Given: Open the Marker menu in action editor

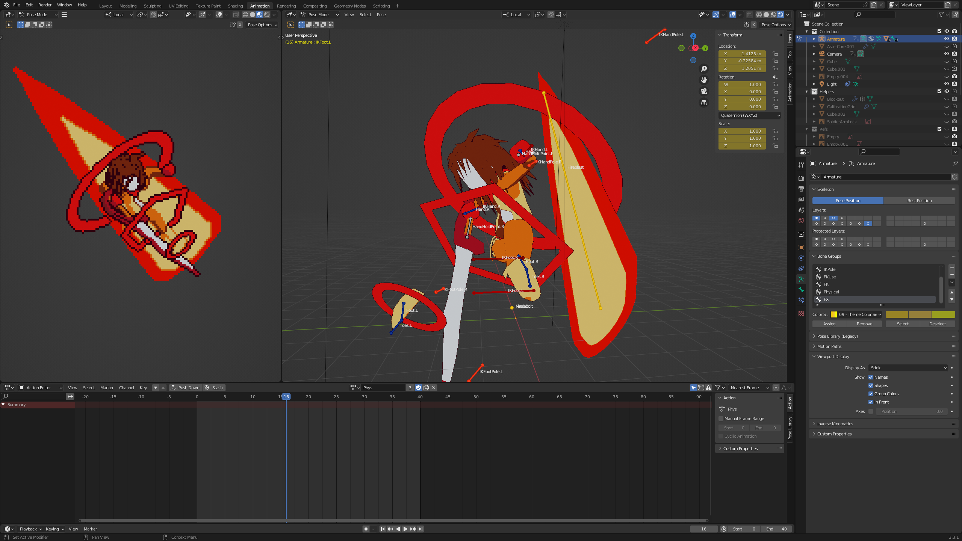Looking at the screenshot, I should 107,388.
